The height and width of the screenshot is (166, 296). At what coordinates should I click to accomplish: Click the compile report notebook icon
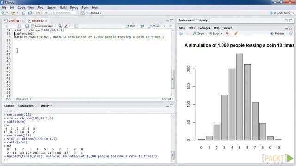(76, 26)
